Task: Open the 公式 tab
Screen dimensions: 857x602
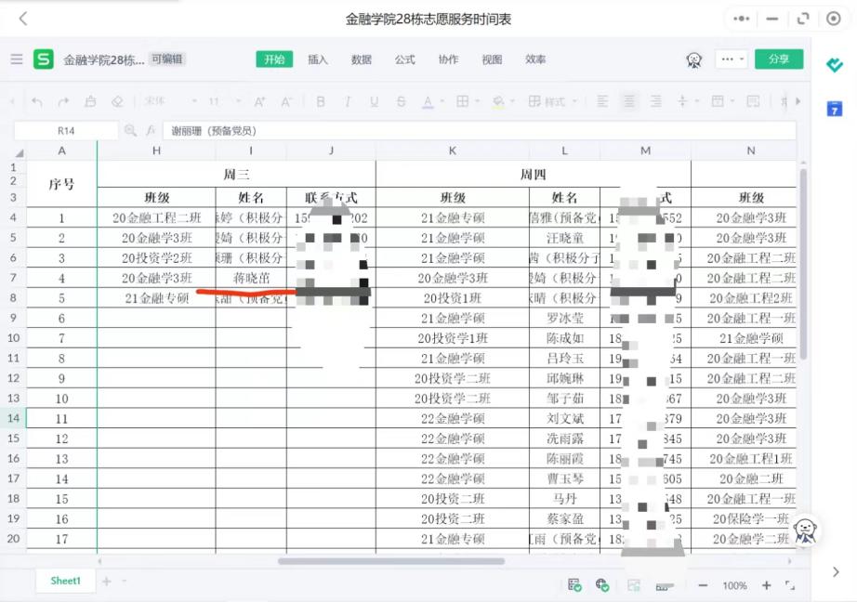Action: pos(404,59)
